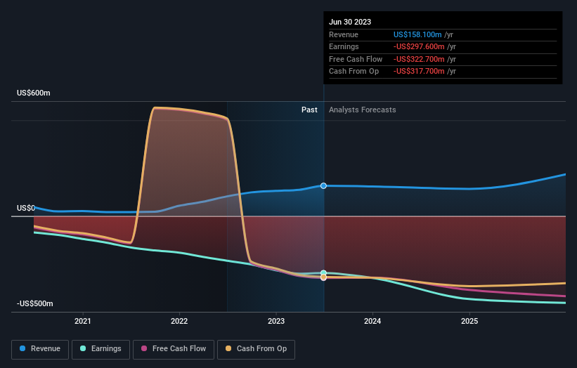The height and width of the screenshot is (368, 577).
Task: Toggle the Free Cash Flow legend series
Action: pos(174,349)
